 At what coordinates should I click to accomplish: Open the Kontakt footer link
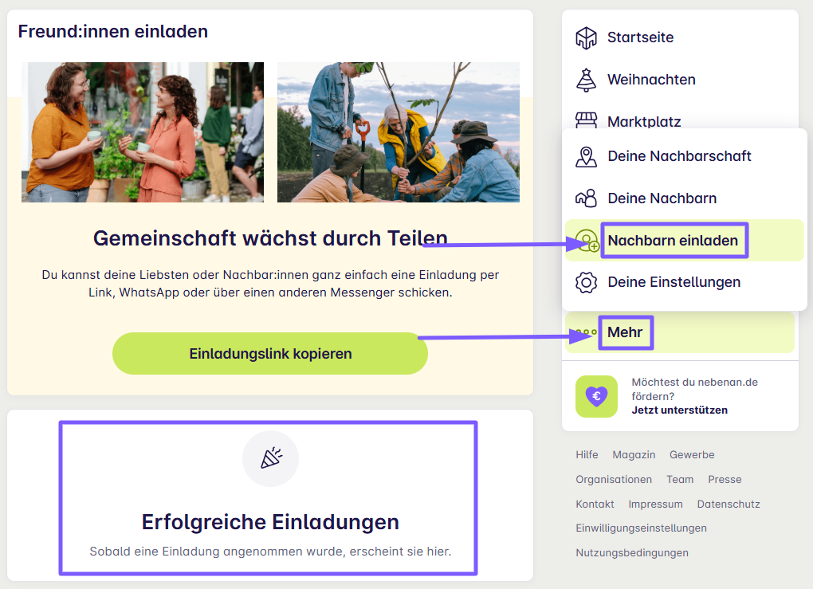(595, 504)
